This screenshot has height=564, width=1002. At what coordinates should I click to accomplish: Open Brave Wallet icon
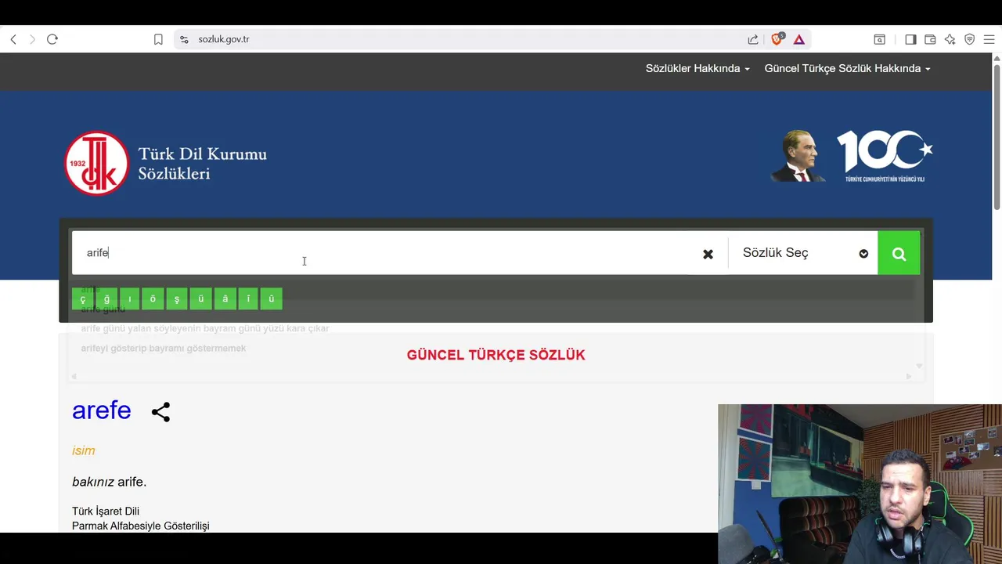pyautogui.click(x=930, y=39)
